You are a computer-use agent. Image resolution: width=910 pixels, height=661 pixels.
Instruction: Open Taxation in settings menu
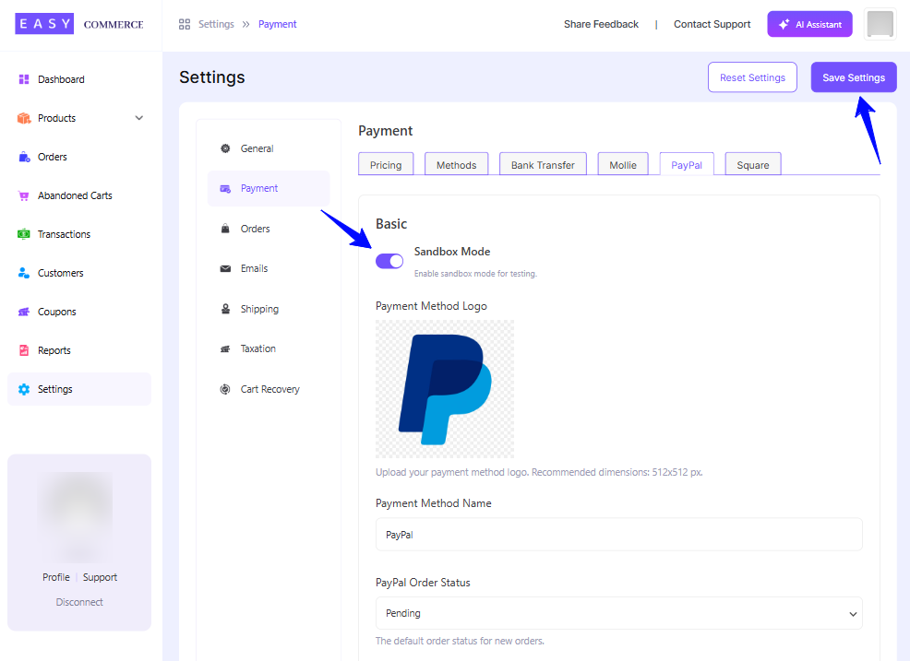269,348
